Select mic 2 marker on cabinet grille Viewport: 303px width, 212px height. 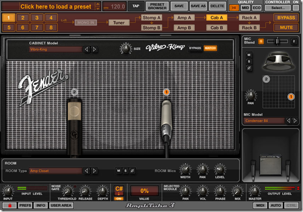point(74,92)
